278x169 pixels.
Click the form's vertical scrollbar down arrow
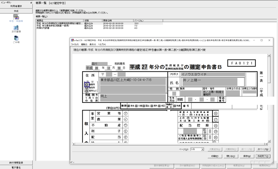269,141
